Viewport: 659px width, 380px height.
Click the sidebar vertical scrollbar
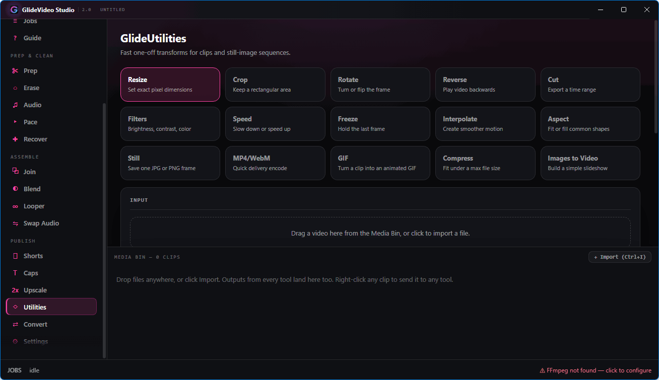104,231
